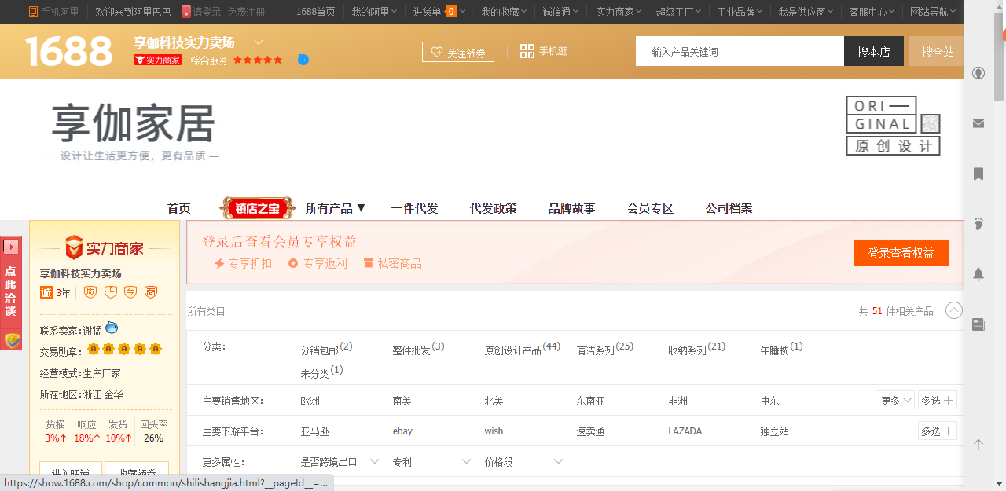Click the blue Wangwang chat icon in header

pos(303,60)
